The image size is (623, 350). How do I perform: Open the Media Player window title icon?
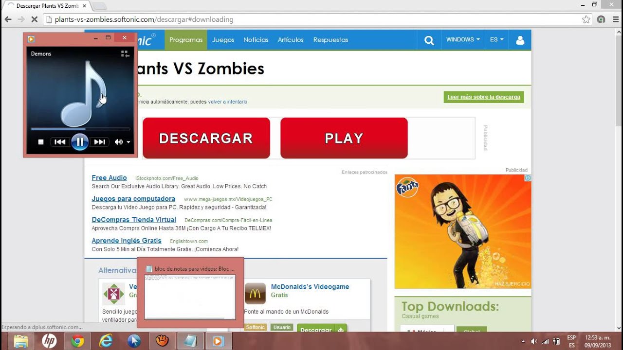[31, 38]
